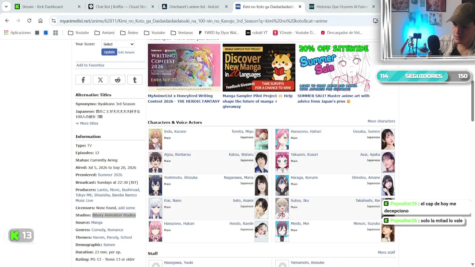Open the More characters link

pyautogui.click(x=381, y=121)
